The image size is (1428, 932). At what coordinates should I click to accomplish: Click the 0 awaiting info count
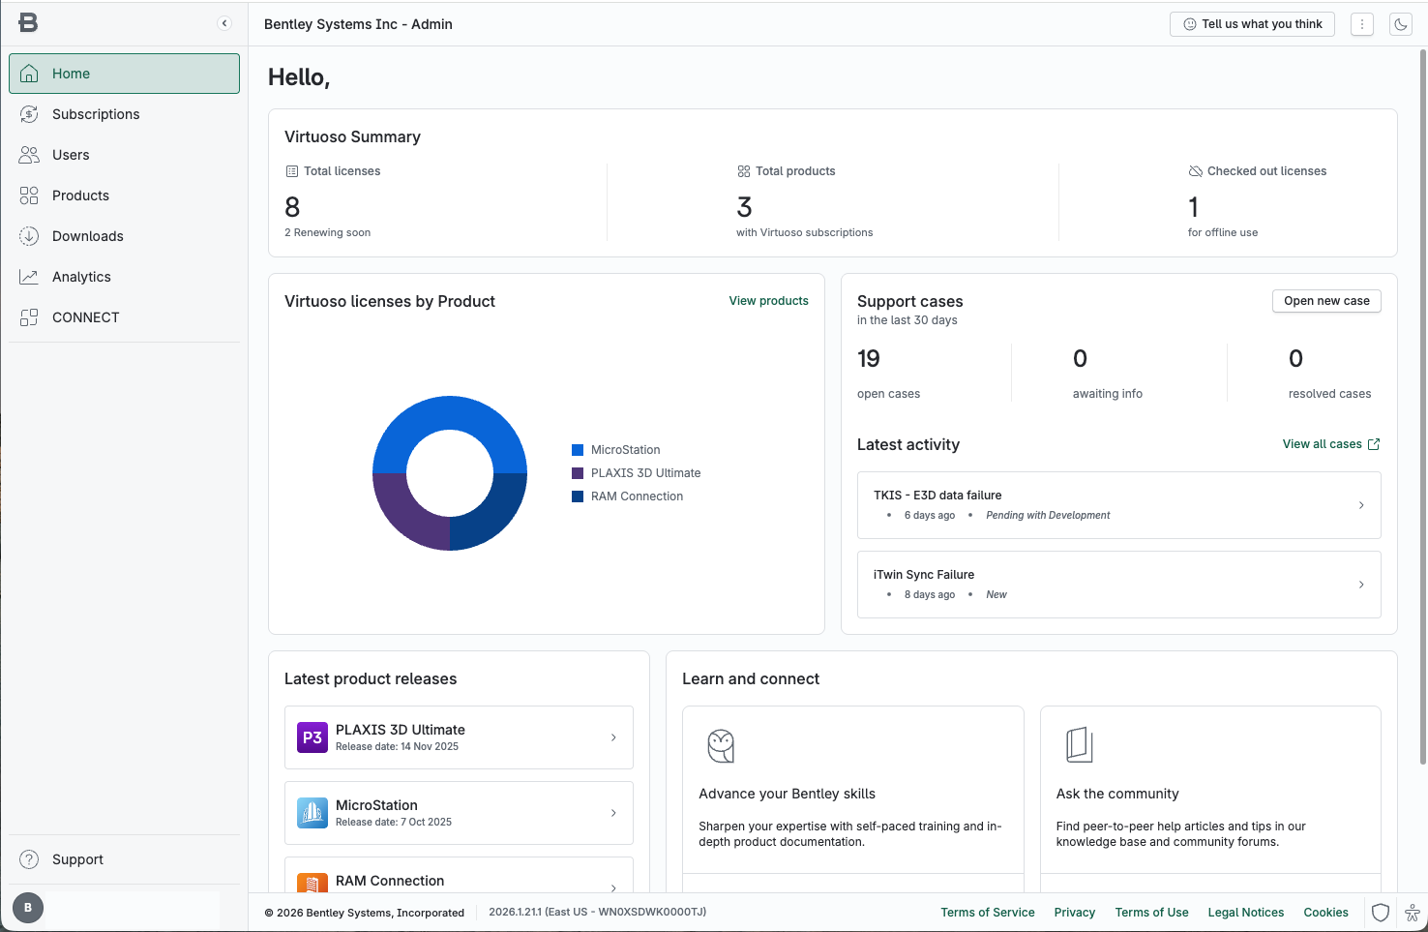(1081, 359)
